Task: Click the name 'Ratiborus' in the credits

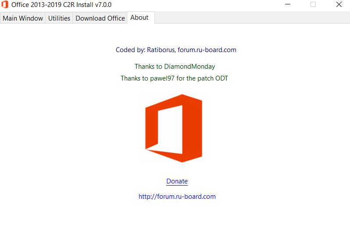Action: (161, 50)
